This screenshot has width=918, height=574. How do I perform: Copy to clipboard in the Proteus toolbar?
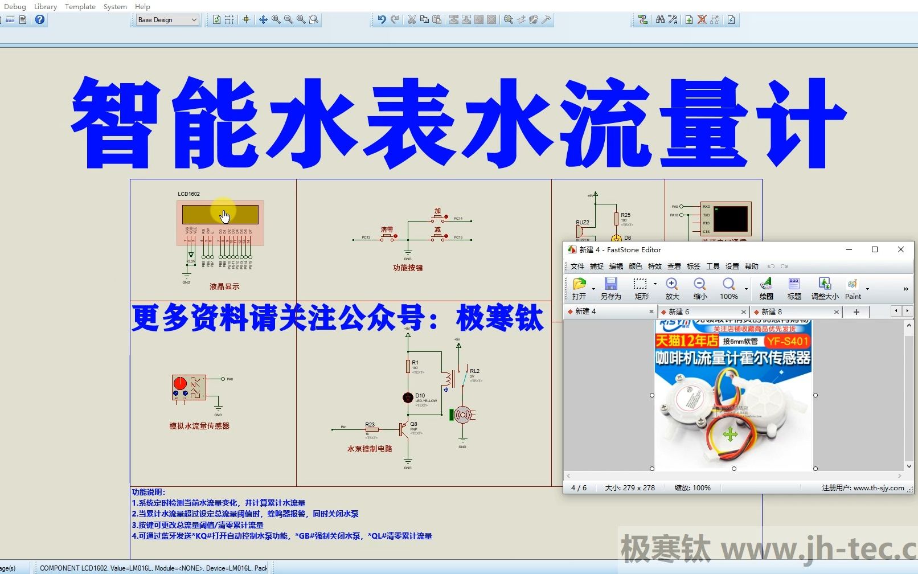click(424, 19)
